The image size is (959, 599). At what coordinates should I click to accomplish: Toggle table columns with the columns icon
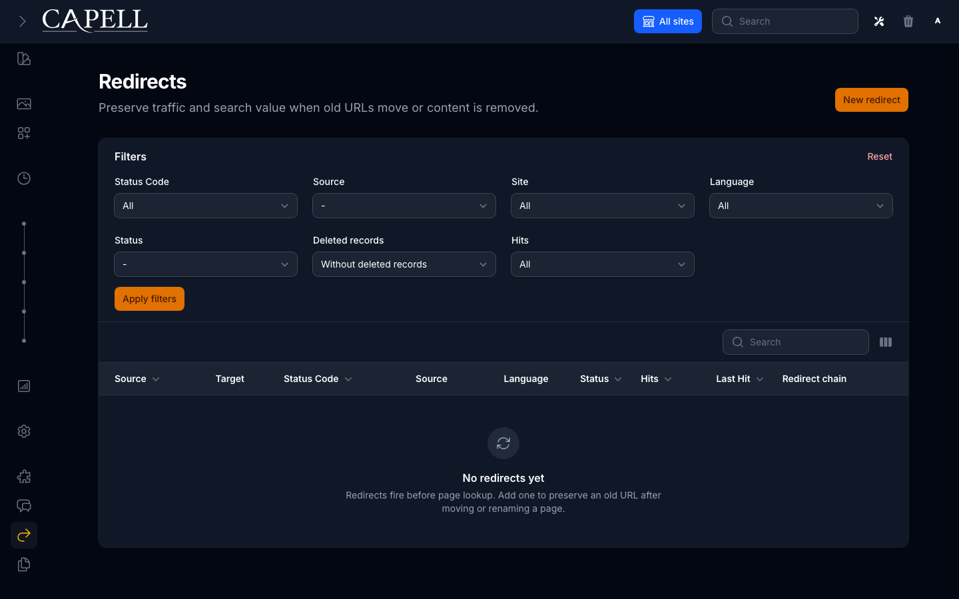pos(886,342)
